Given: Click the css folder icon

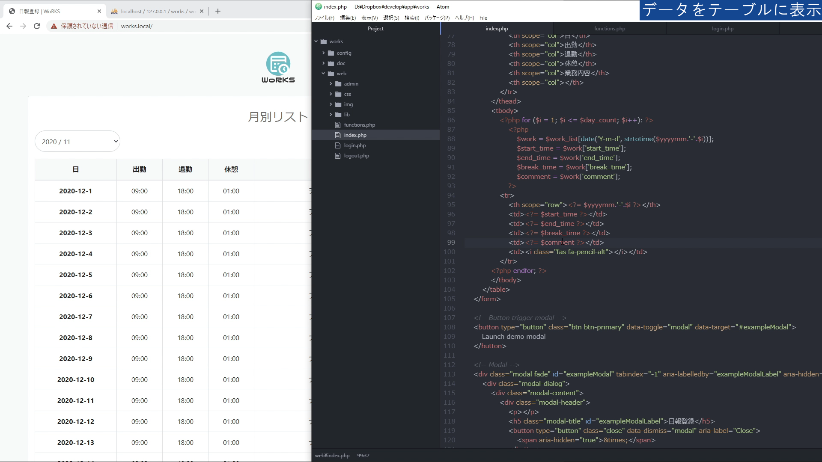Looking at the screenshot, I should point(338,94).
